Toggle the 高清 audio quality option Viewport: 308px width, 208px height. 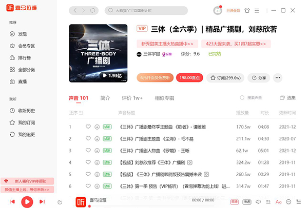click(x=235, y=202)
